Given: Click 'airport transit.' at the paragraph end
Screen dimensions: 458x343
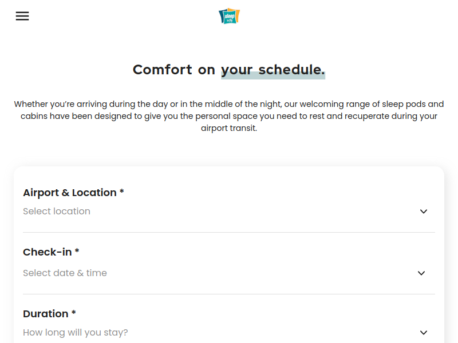Looking at the screenshot, I should (x=229, y=128).
